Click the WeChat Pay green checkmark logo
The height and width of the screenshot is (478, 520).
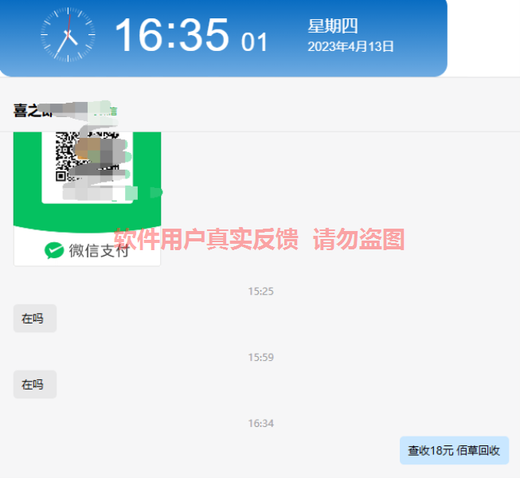[54, 250]
